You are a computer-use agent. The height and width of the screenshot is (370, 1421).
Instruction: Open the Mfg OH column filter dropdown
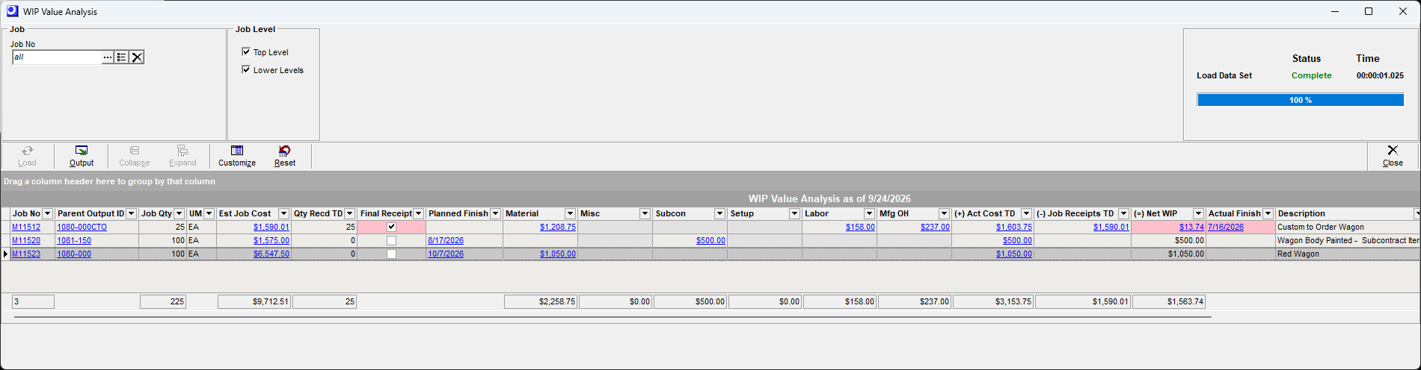pos(944,214)
